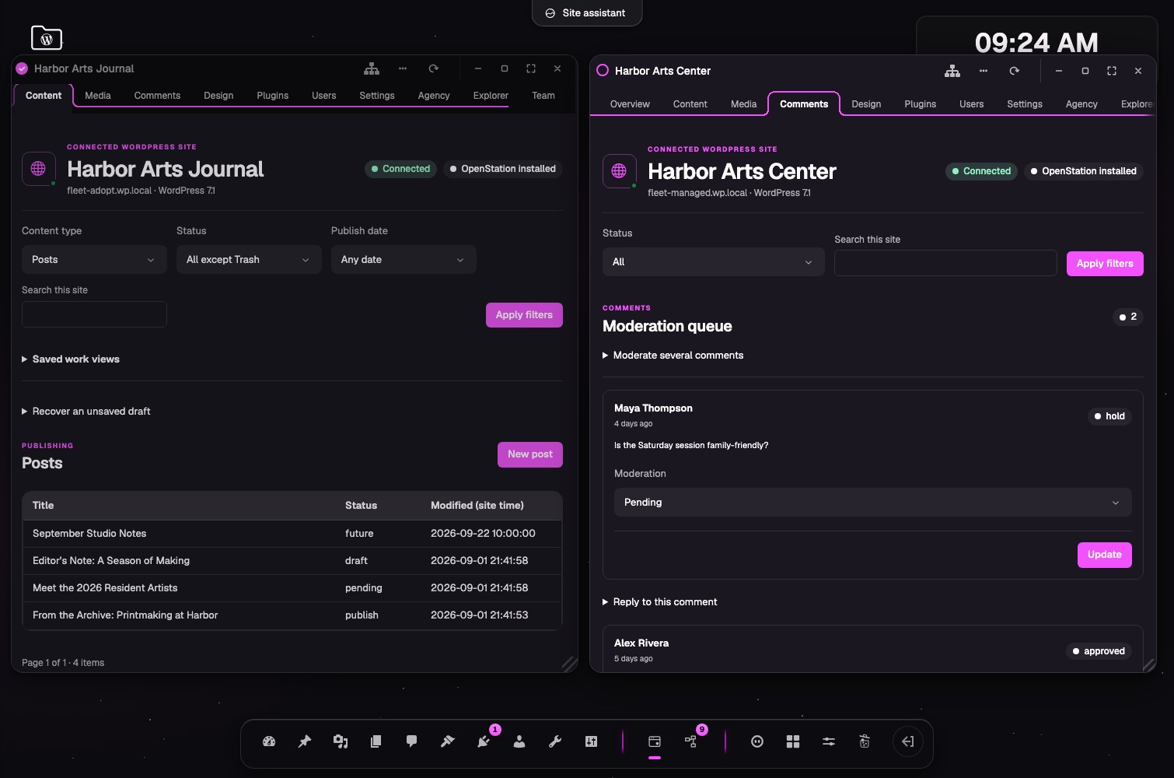This screenshot has height=778, width=1174.
Task: Click the refresh icon in Harbor Arts Journal titlebar
Action: (434, 68)
